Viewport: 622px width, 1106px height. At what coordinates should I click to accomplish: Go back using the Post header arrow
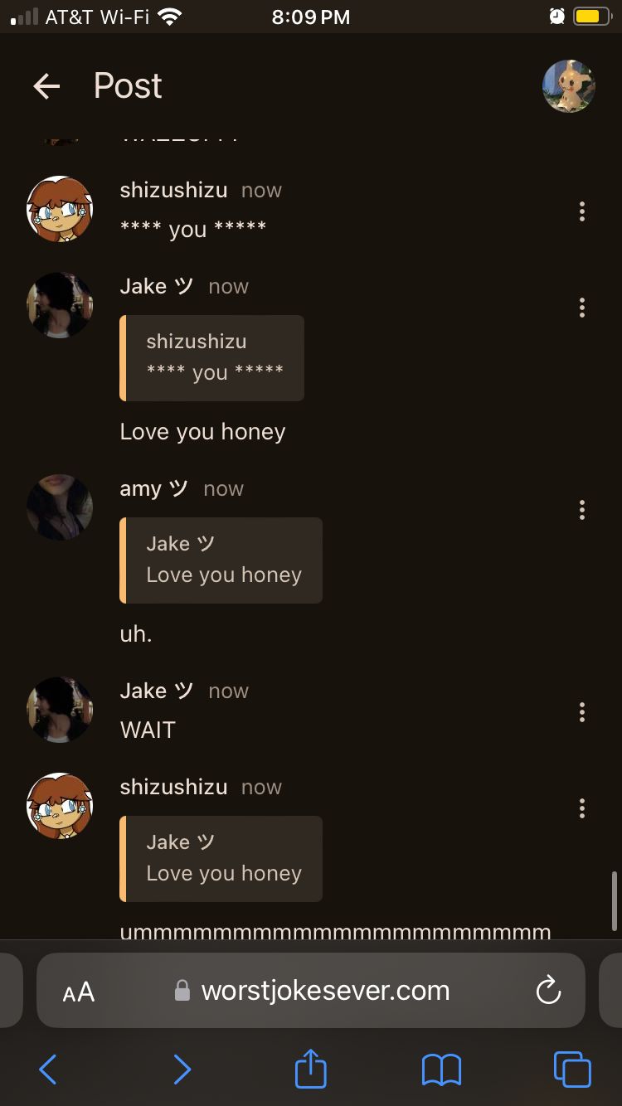46,85
